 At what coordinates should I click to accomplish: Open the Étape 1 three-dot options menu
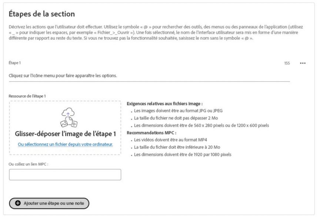click(303, 63)
